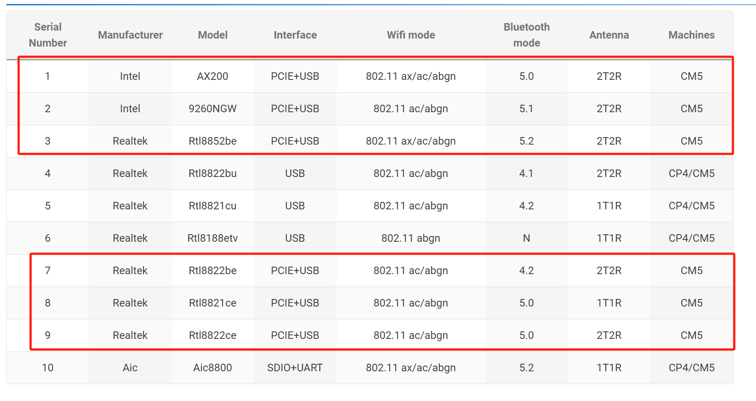The height and width of the screenshot is (401, 756).
Task: Select the AX200 model cell
Action: point(213,76)
